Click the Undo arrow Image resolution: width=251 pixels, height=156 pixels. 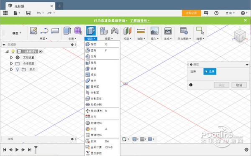[39, 13]
